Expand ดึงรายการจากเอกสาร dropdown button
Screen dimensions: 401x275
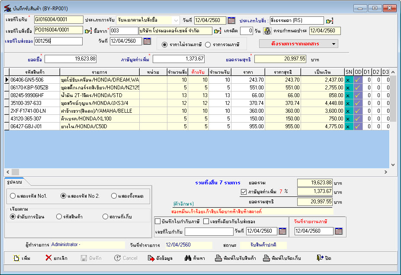pos(298,44)
